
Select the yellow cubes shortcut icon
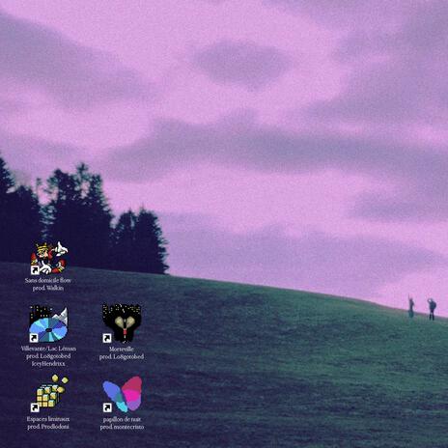pos(49,393)
